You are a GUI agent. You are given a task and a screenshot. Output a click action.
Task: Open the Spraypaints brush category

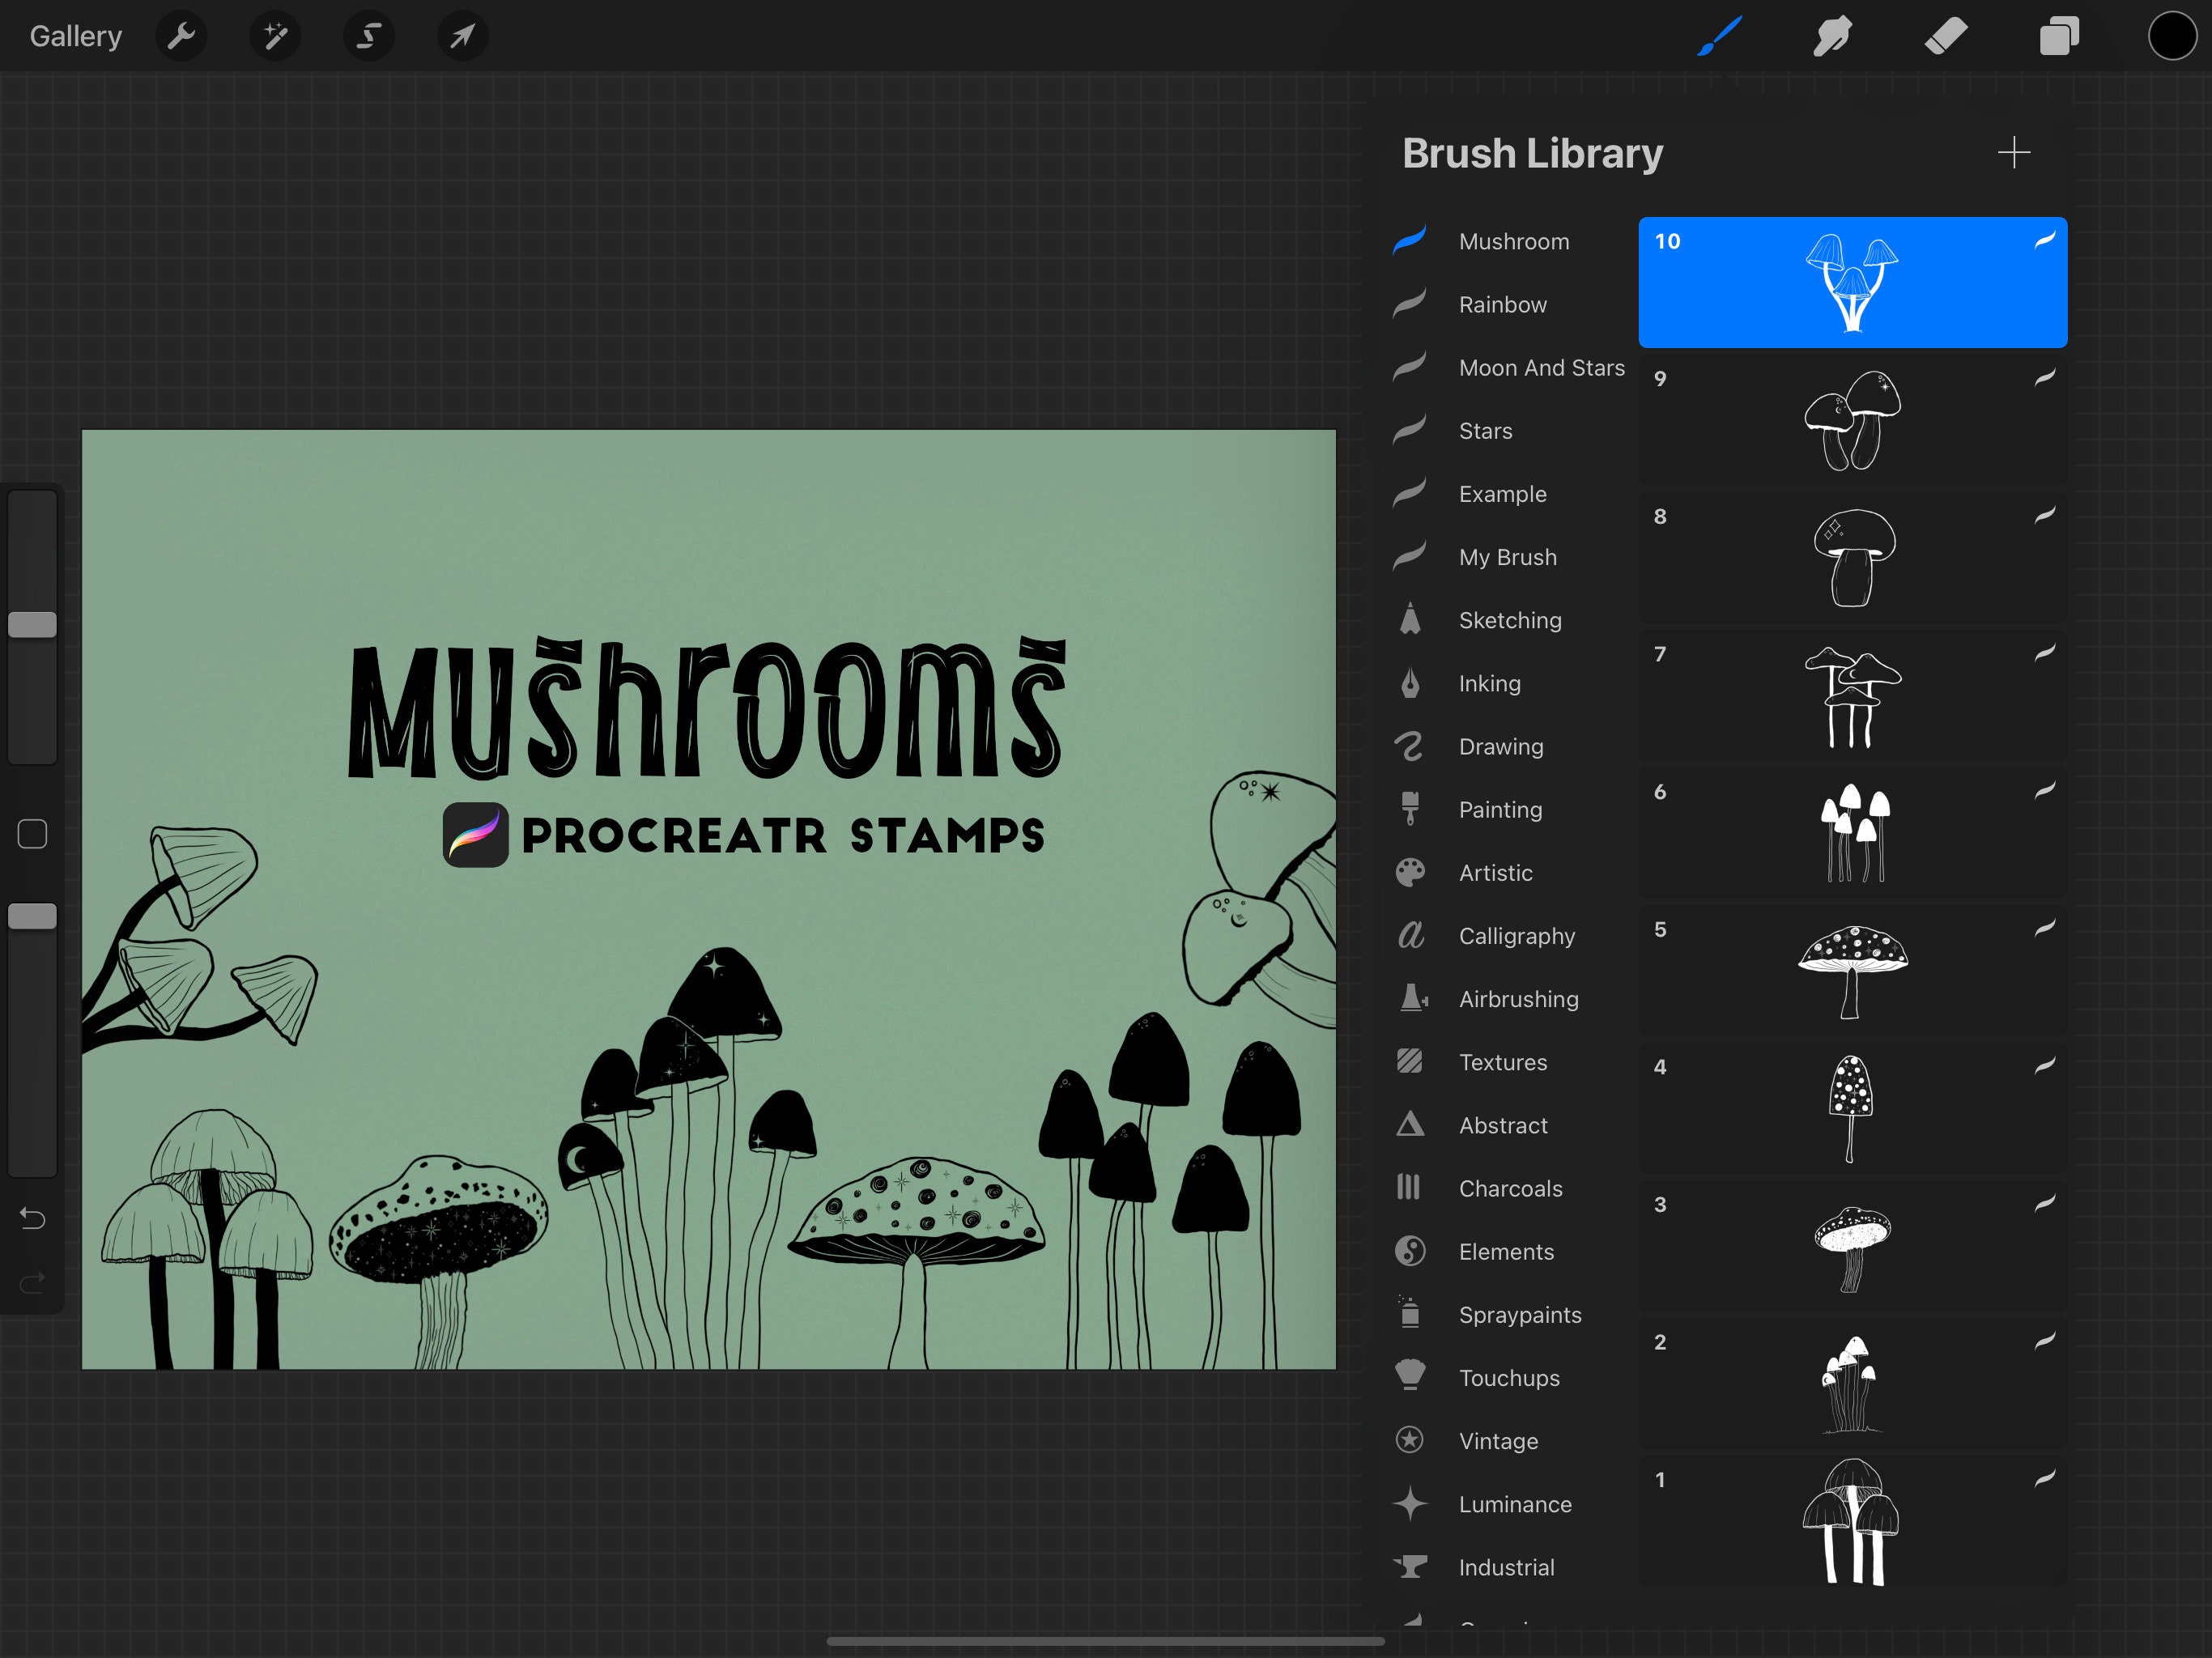click(x=1510, y=1314)
